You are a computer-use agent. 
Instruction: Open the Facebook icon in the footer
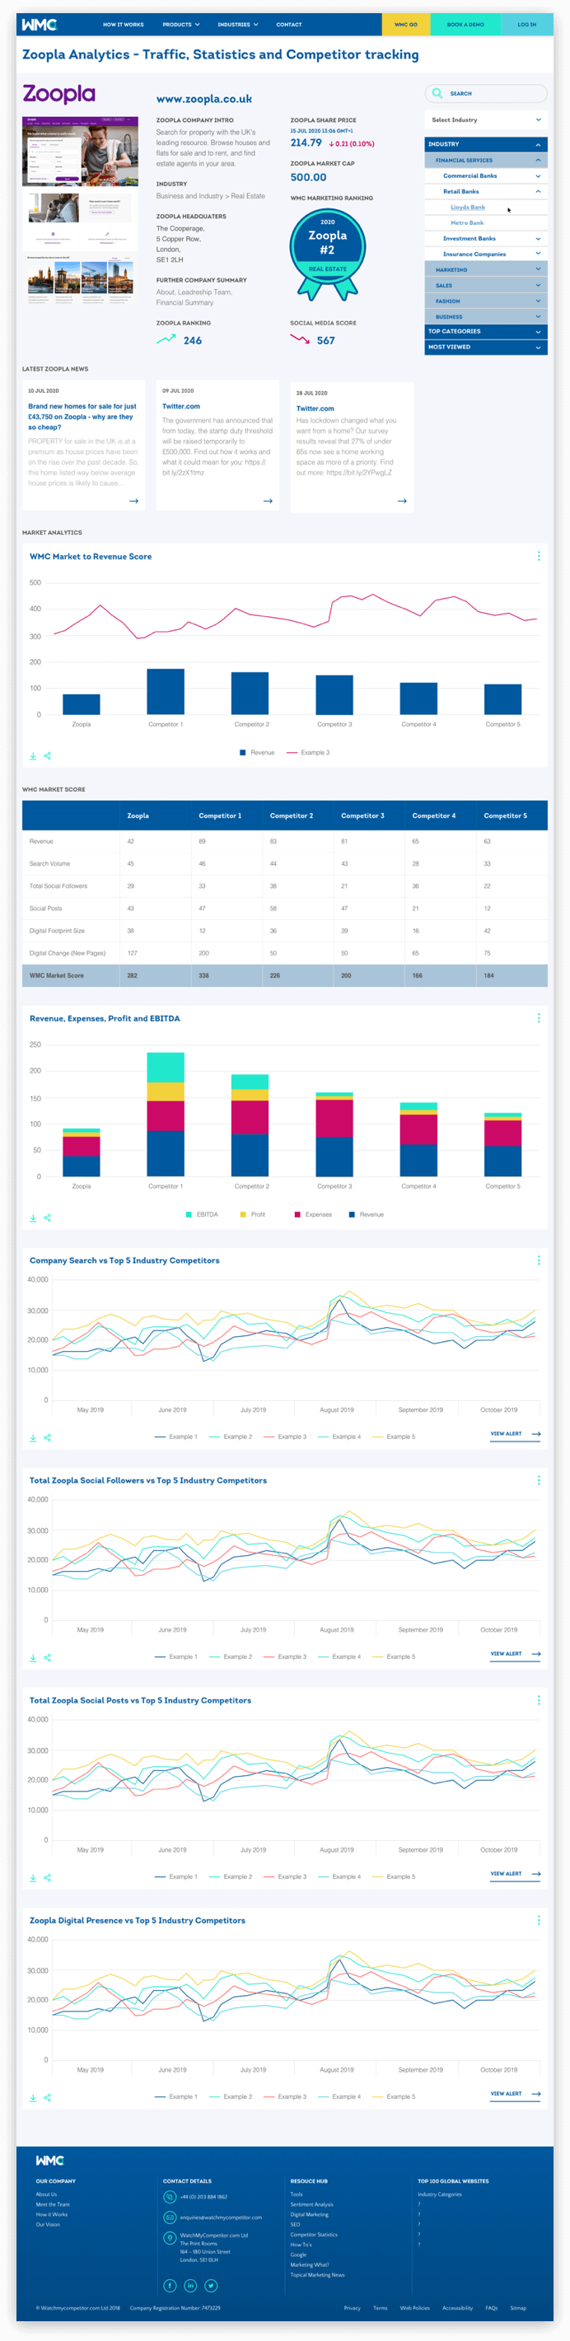pos(170,2285)
